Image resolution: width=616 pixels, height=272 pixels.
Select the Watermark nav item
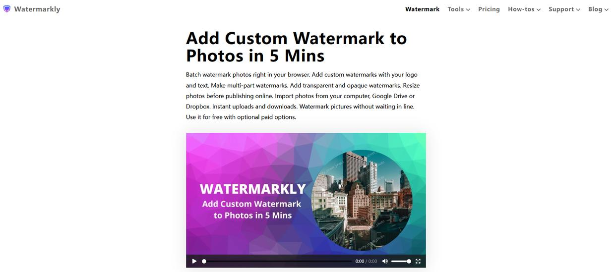pos(422,9)
